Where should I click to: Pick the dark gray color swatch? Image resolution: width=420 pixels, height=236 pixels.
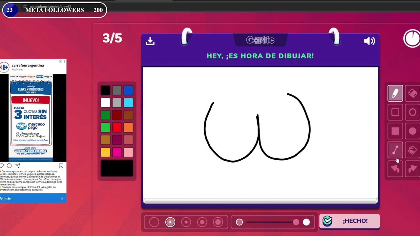(117, 90)
